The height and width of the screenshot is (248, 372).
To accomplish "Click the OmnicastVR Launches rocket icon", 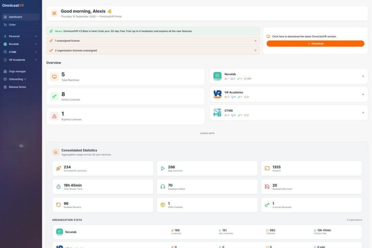I will coord(58,169).
